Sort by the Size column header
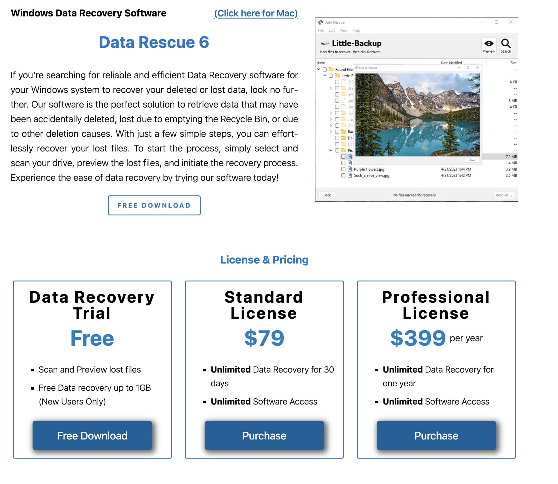The height and width of the screenshot is (484, 558). (x=513, y=63)
